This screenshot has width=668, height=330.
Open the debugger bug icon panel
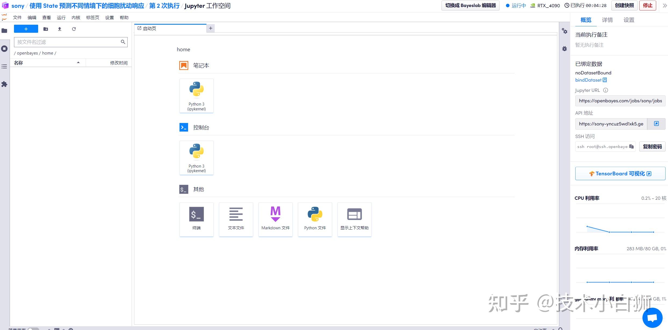[565, 49]
